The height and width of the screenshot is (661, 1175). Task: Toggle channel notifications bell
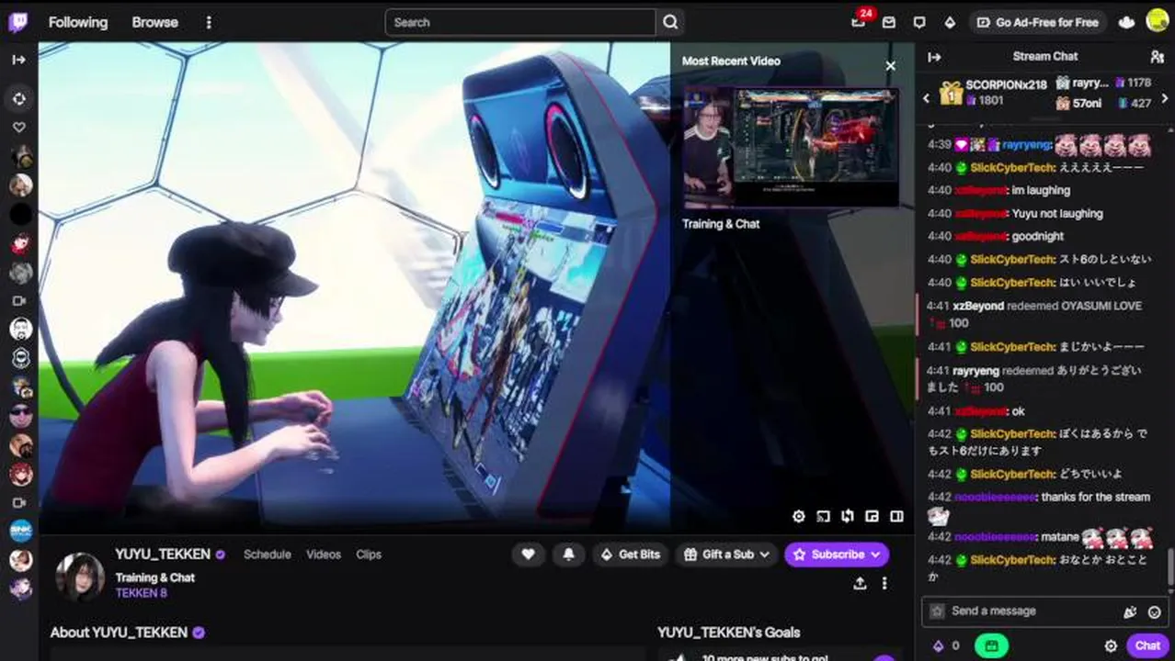click(568, 555)
